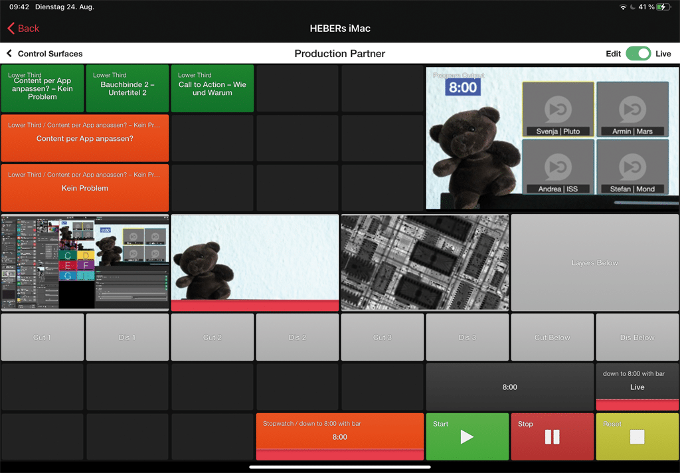
Task: Click the Dis 2 dissolve button
Action: (297, 337)
